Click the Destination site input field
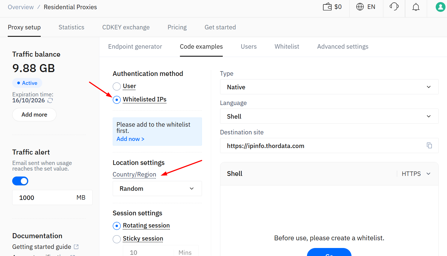Screen dimensions: 447x256 coord(329,146)
